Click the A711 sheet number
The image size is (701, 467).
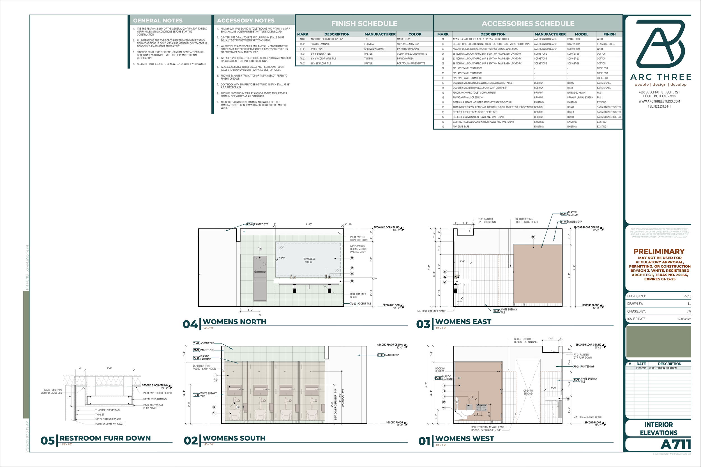tap(675, 445)
